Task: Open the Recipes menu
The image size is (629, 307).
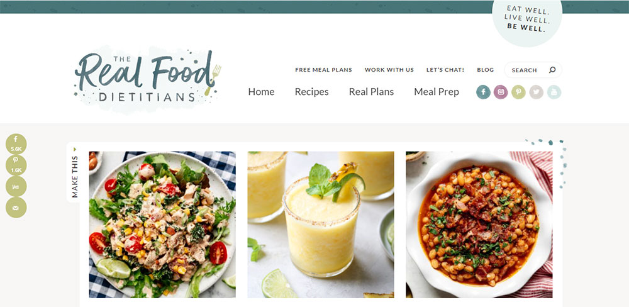Action: (312, 92)
